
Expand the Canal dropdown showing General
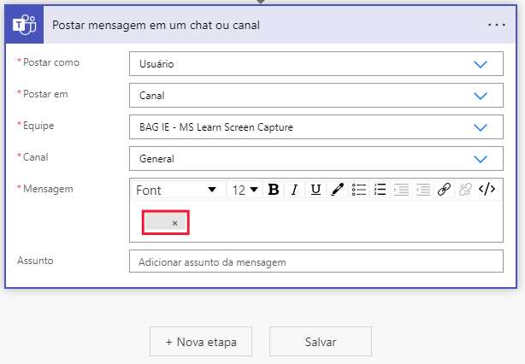(x=316, y=159)
